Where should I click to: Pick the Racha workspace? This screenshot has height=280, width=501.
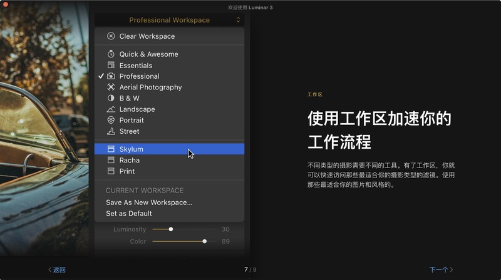pos(169,160)
